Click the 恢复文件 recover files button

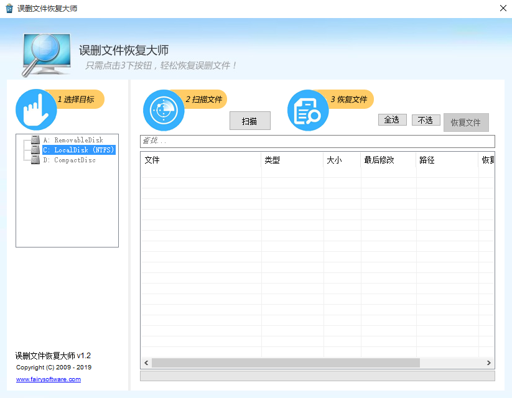[x=466, y=123]
